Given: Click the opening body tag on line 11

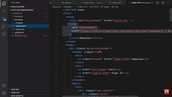Looking at the screenshot, I should 70,45.
